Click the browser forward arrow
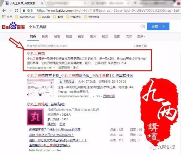 (10, 11)
